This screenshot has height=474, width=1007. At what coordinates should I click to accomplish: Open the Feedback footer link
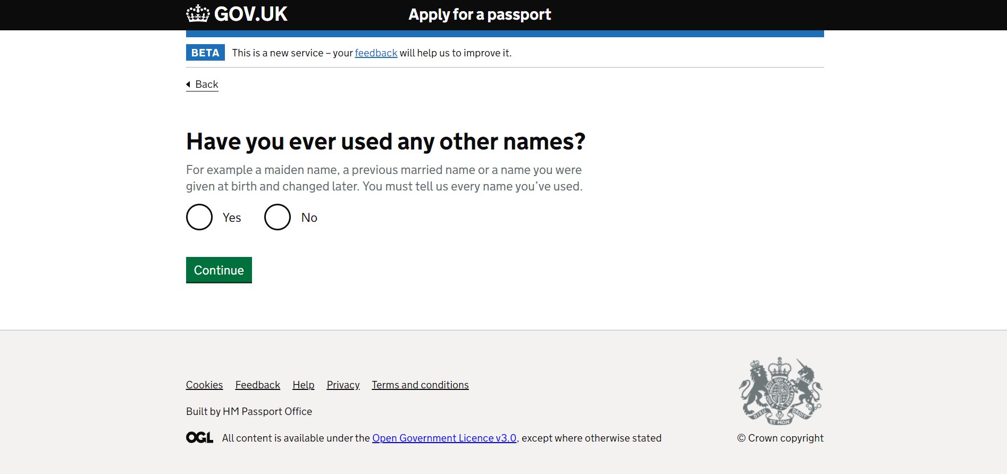coord(257,385)
